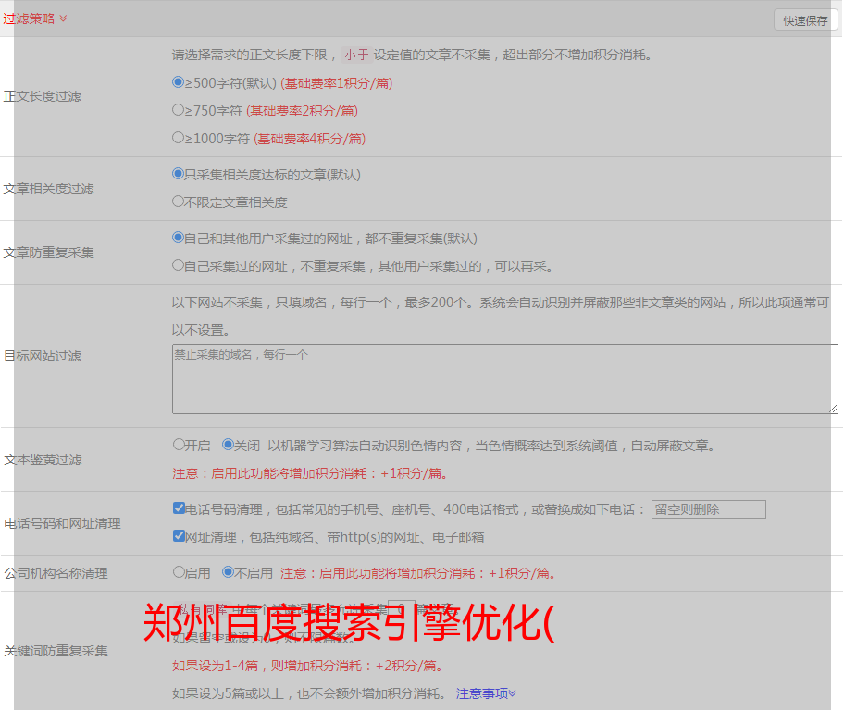
Task: Click the resize grip of domain textarea
Action: click(833, 409)
